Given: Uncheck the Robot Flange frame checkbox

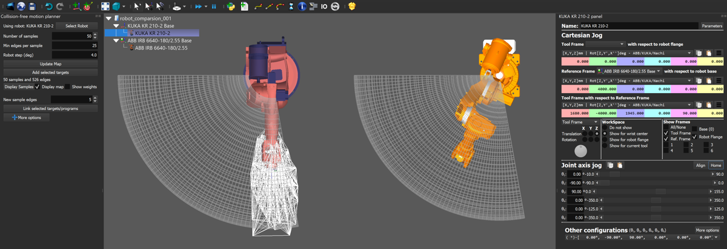Looking at the screenshot, I should [694, 137].
